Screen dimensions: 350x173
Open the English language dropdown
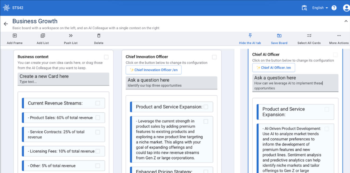click(320, 8)
